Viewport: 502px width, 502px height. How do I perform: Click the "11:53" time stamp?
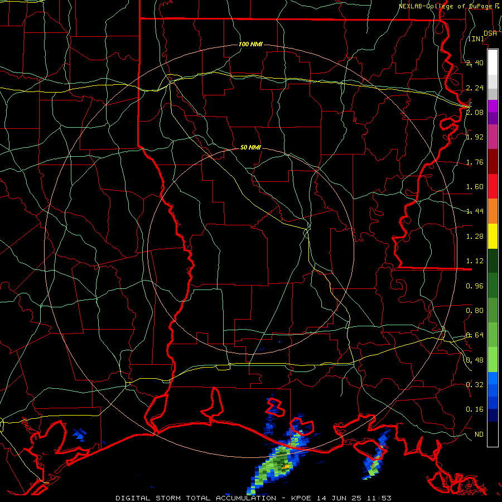point(380,498)
